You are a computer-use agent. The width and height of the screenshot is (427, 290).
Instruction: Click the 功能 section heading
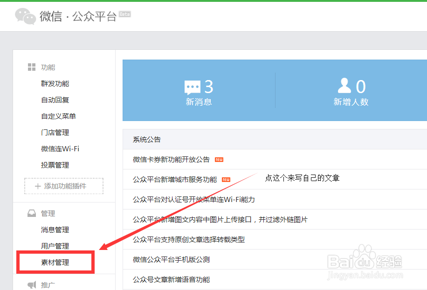[48, 67]
